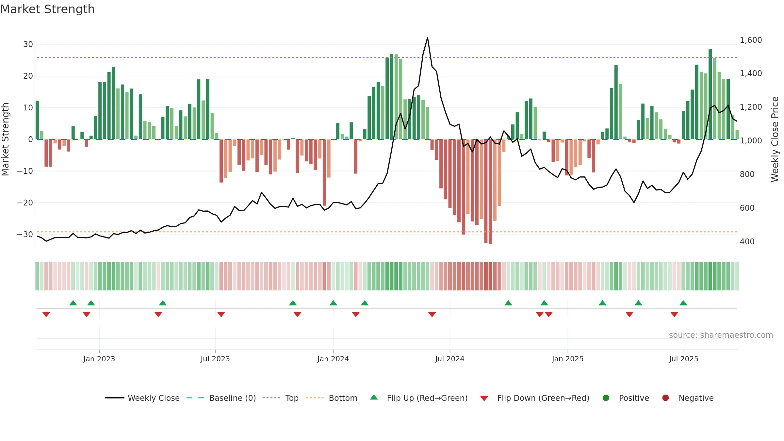Click the green flip-up marker nearest Jul 2025
The image size is (784, 441).
point(683,303)
